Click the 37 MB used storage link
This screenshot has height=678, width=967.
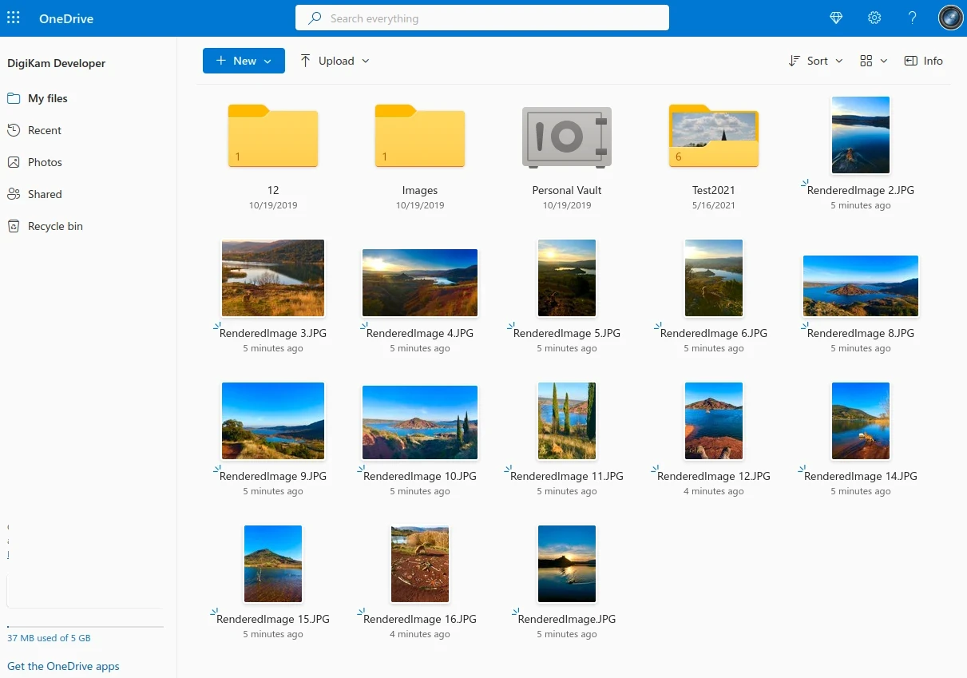pyautogui.click(x=49, y=638)
